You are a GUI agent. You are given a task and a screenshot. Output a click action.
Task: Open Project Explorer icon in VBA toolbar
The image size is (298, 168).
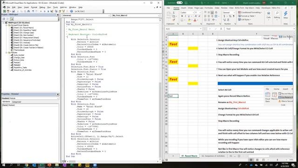click(x=56, y=11)
